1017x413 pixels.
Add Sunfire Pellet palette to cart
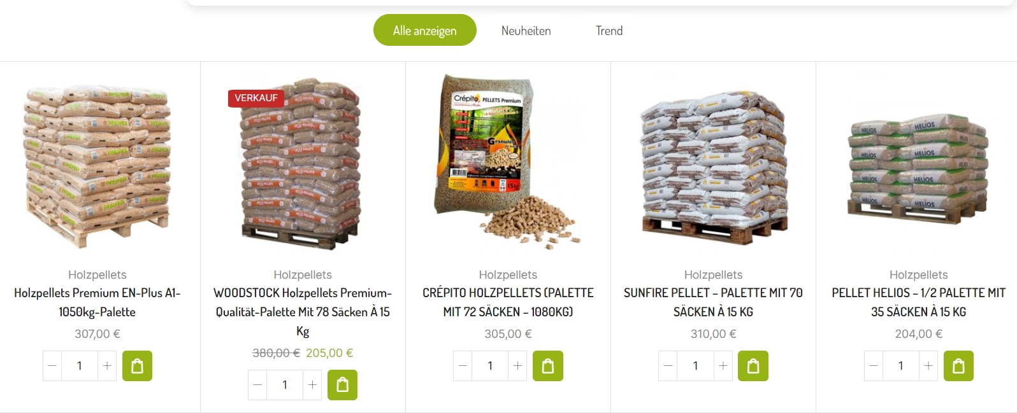[x=753, y=366]
